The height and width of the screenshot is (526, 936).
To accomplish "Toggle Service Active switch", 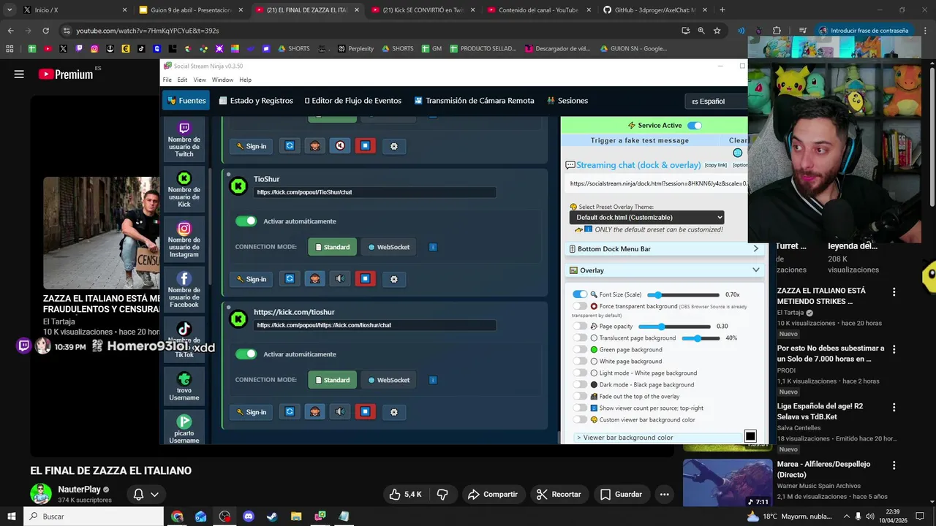I will 694,126.
